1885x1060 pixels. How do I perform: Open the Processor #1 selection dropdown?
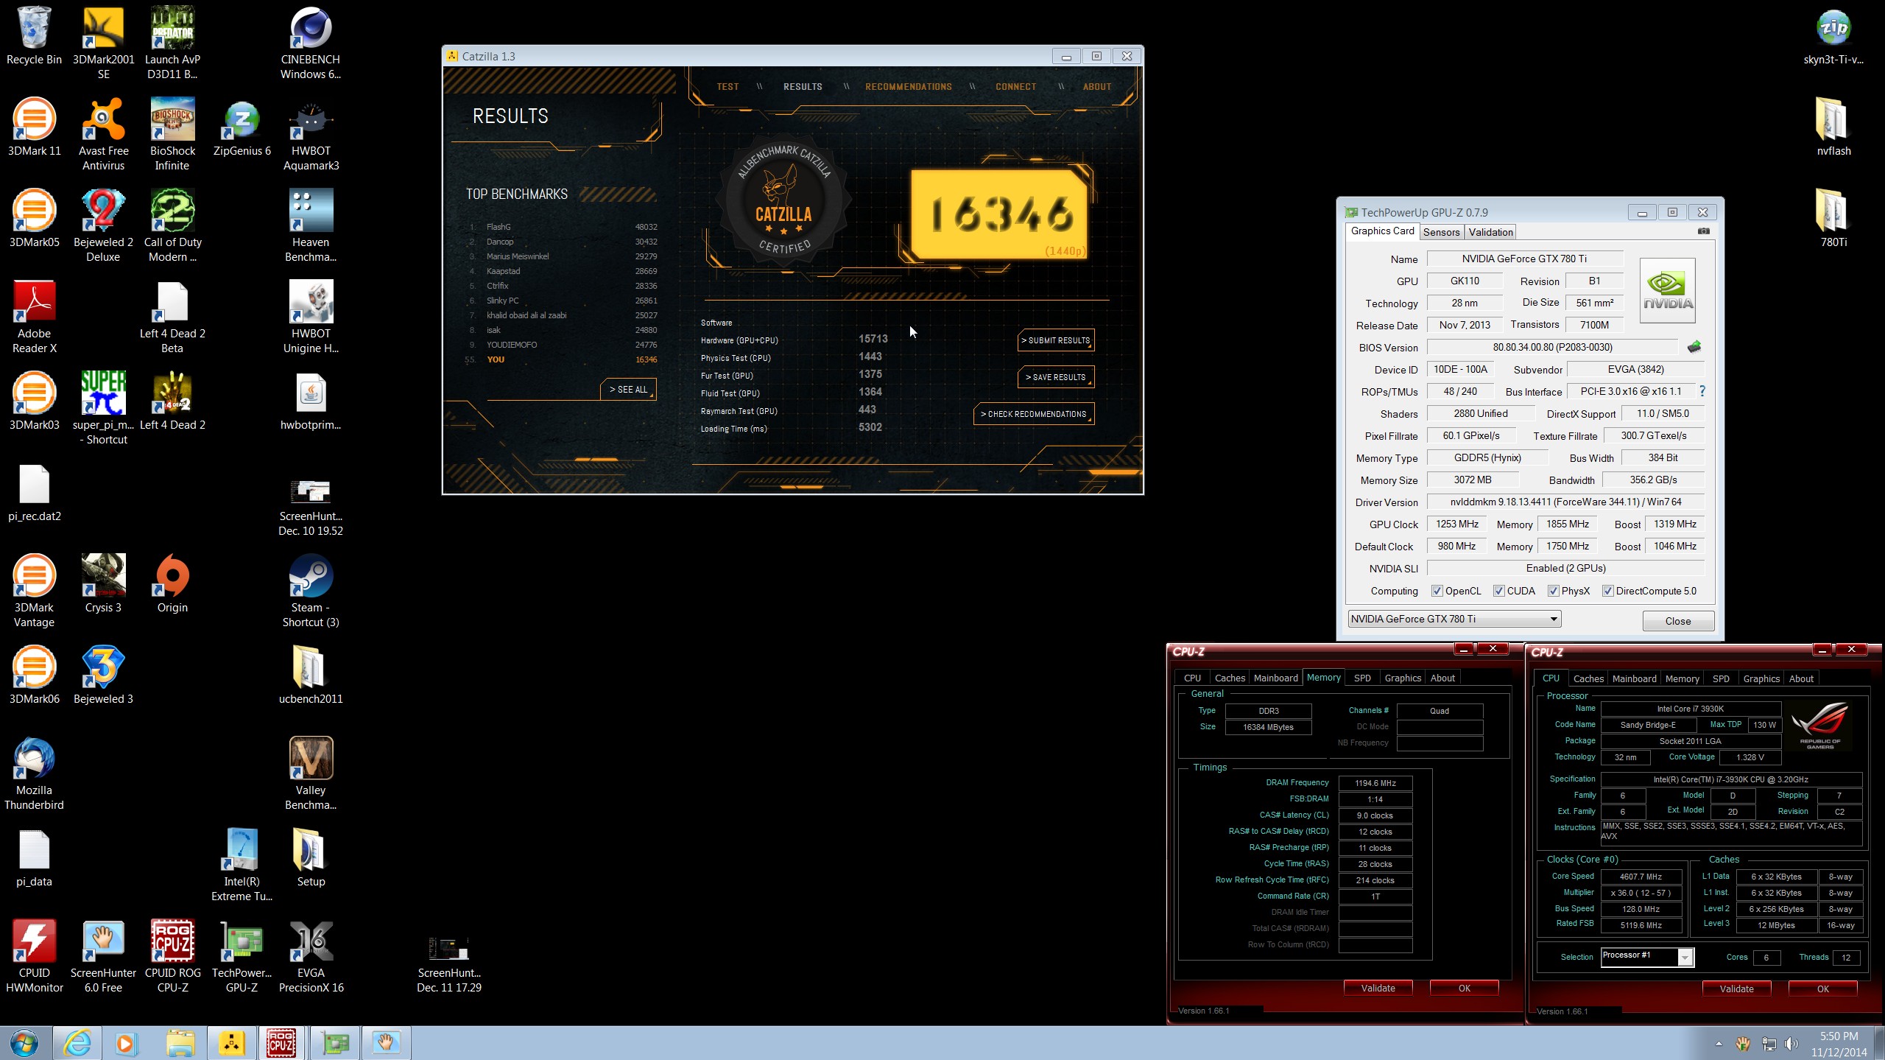coord(1647,956)
